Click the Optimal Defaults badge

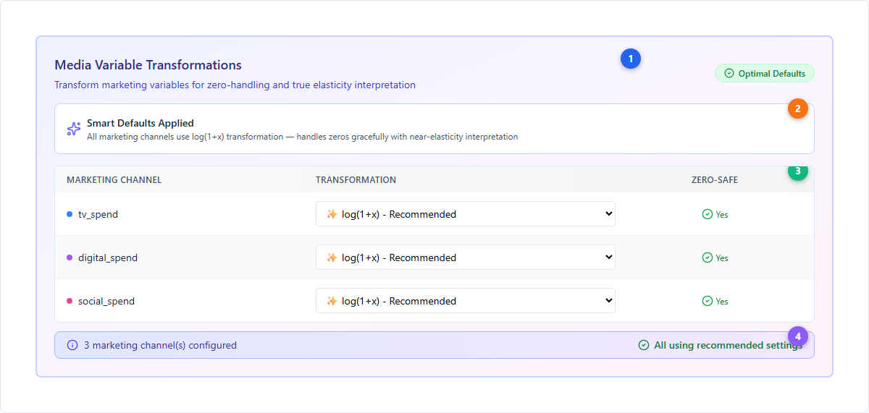click(x=765, y=73)
